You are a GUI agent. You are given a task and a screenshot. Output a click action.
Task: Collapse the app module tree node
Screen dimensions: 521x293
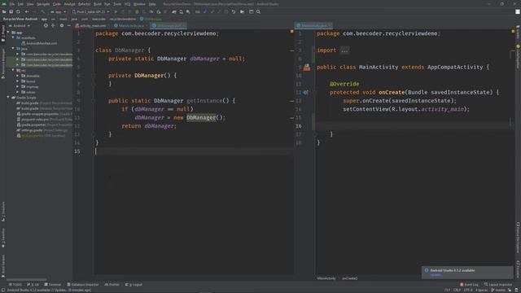click(x=9, y=33)
